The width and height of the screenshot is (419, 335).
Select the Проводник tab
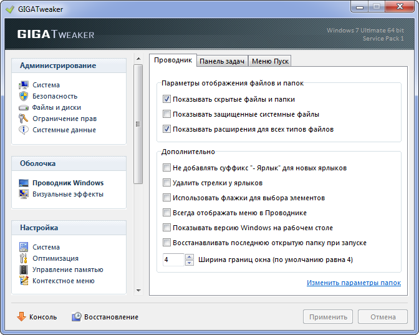173,61
